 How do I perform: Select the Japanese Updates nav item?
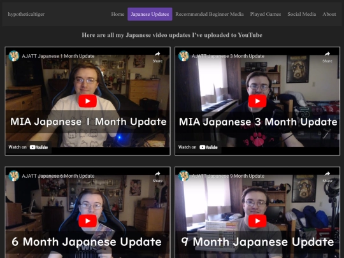tap(150, 14)
